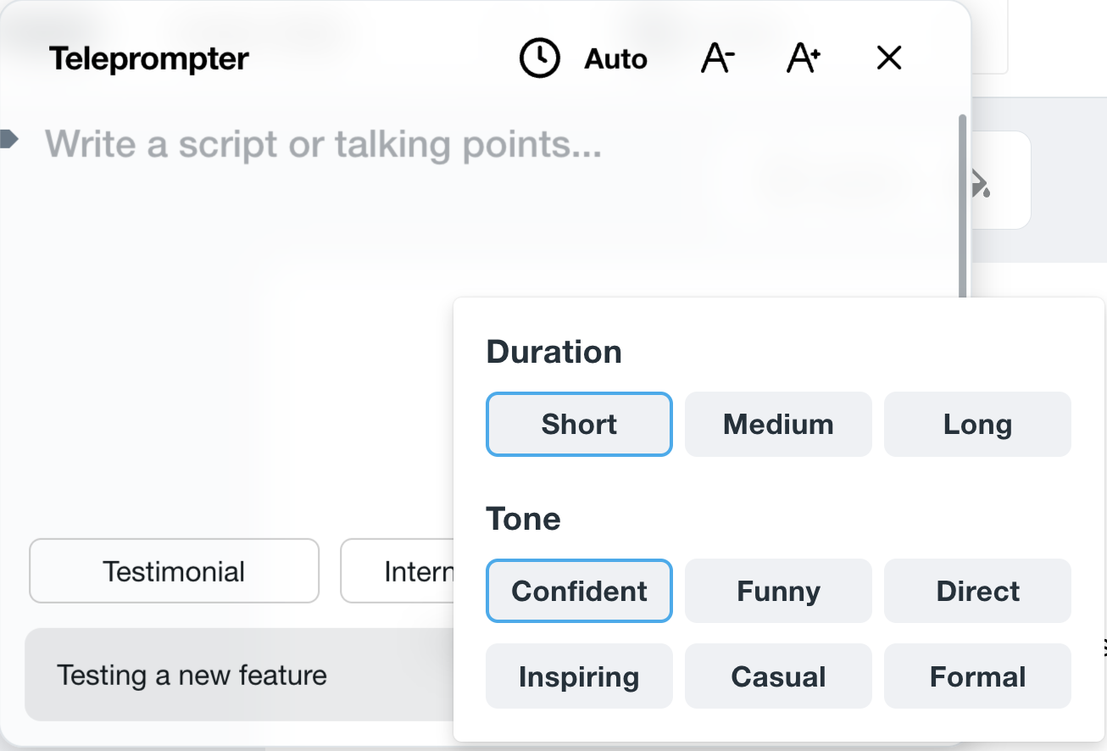Set duration to Medium
1107x751 pixels.
tap(778, 424)
